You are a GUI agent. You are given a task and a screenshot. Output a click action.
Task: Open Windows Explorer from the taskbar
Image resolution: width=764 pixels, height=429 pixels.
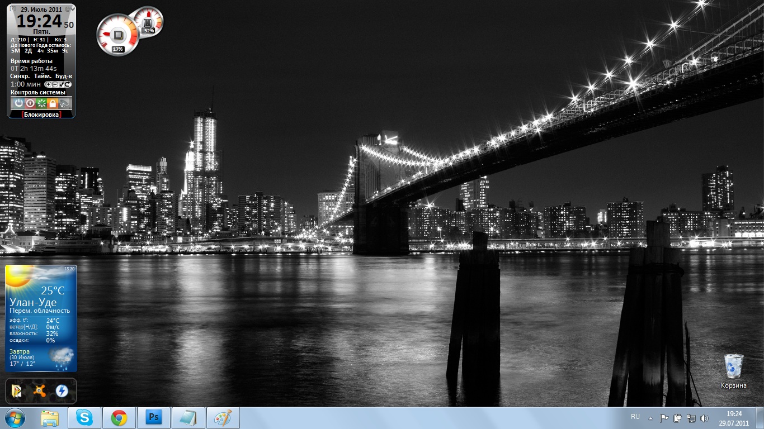click(50, 418)
